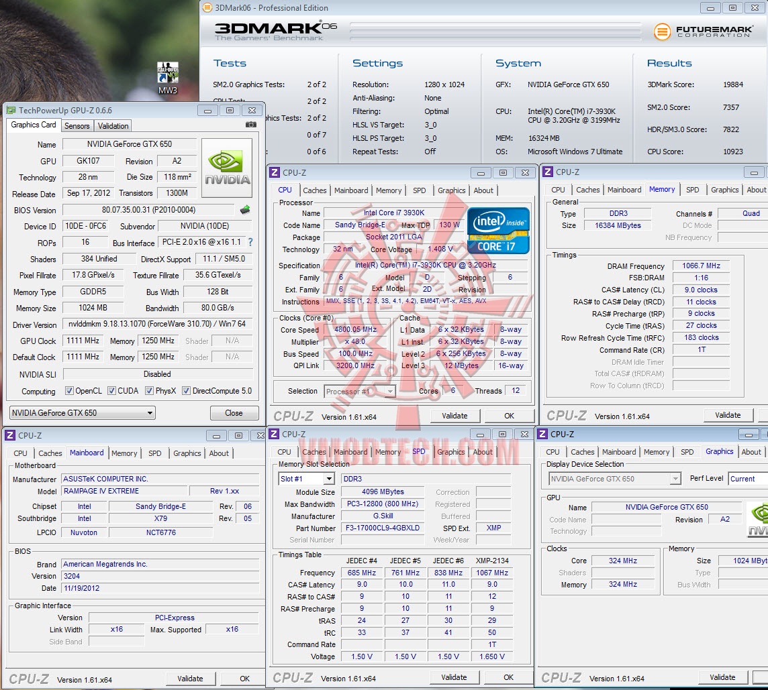Click the GPU Clock value 1111 MHz
Screen dimensions: 768x690
tap(83, 341)
